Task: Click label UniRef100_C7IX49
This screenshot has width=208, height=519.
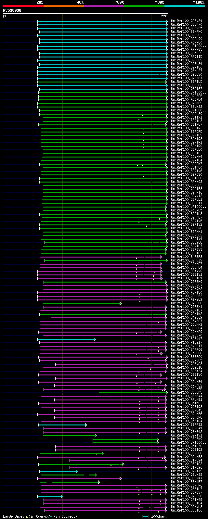Action: click(187, 500)
